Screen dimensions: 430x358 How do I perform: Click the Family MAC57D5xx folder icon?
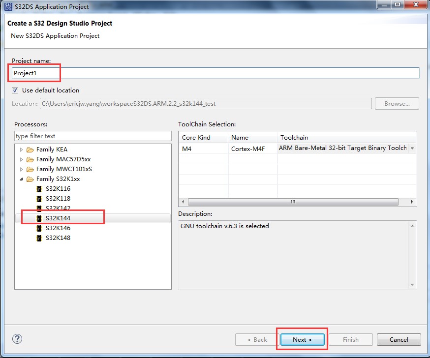pos(30,159)
